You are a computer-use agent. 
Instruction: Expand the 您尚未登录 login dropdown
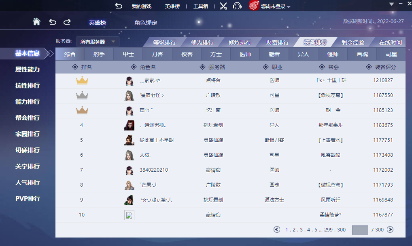[x=289, y=7]
